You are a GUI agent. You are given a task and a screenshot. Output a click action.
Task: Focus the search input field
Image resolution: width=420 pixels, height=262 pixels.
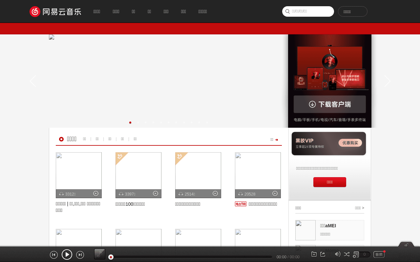pyautogui.click(x=308, y=11)
